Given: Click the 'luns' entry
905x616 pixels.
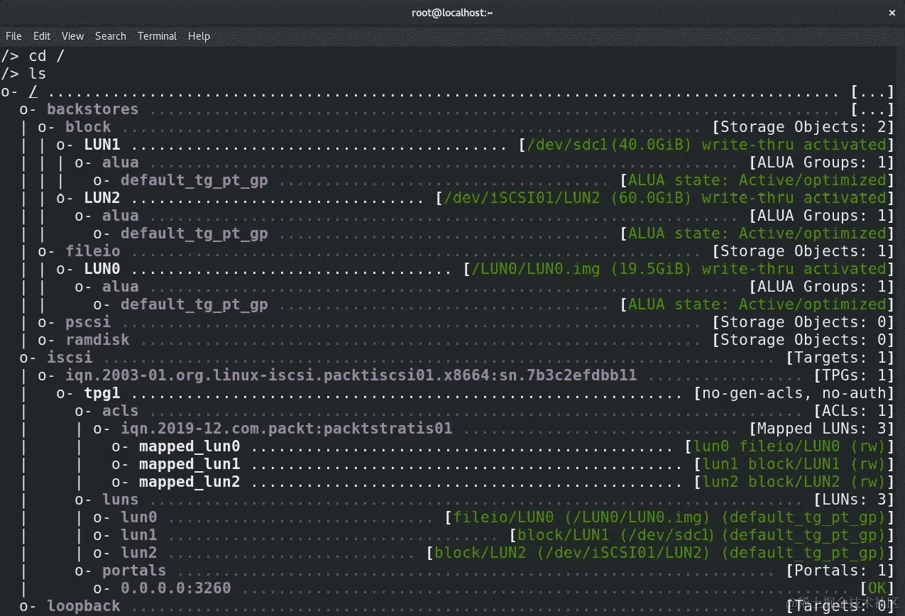Looking at the screenshot, I should [x=121, y=500].
